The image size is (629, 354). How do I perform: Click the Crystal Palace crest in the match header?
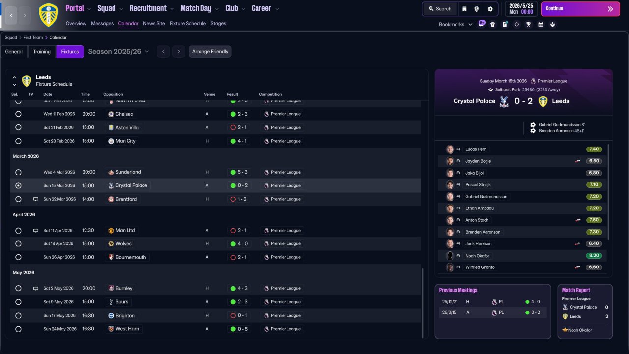pyautogui.click(x=504, y=101)
